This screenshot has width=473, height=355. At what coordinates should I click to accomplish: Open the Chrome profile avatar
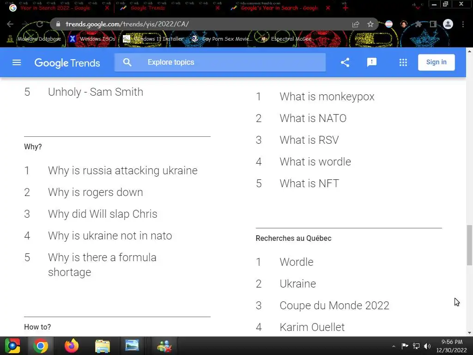(448, 24)
